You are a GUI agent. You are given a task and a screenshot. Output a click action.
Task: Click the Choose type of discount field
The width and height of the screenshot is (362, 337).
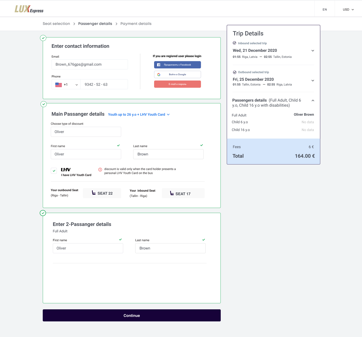pyautogui.click(x=86, y=132)
